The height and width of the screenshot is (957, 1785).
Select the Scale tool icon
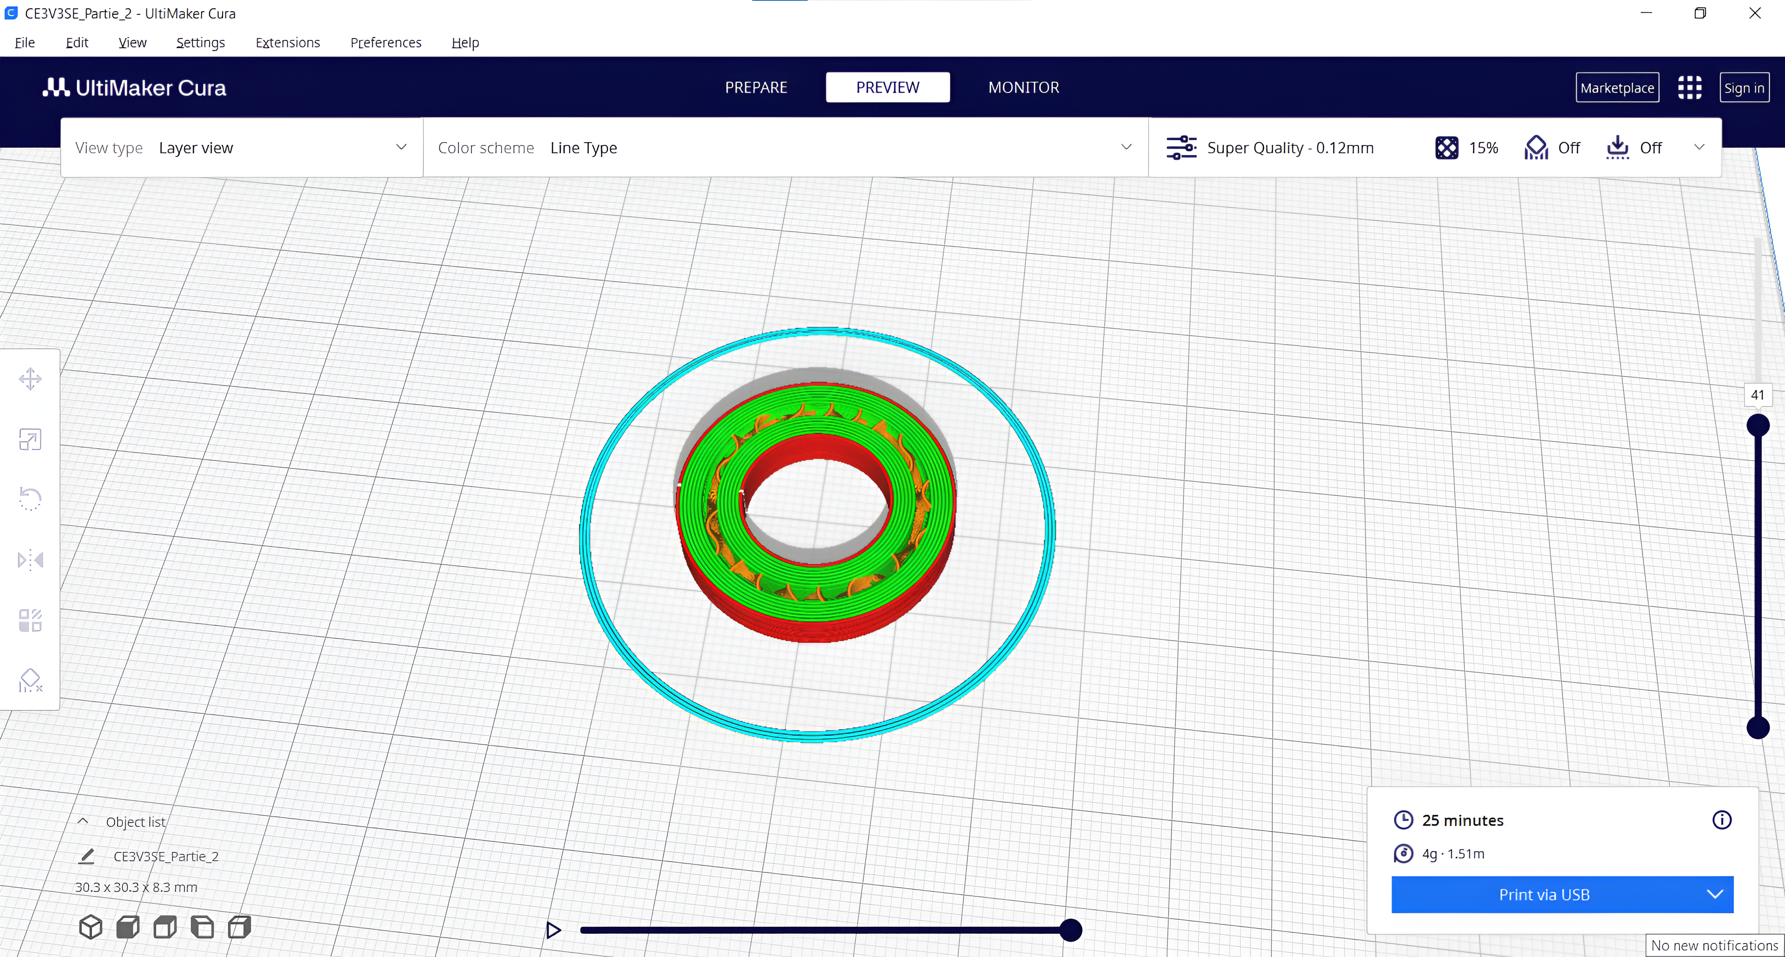tap(30, 439)
